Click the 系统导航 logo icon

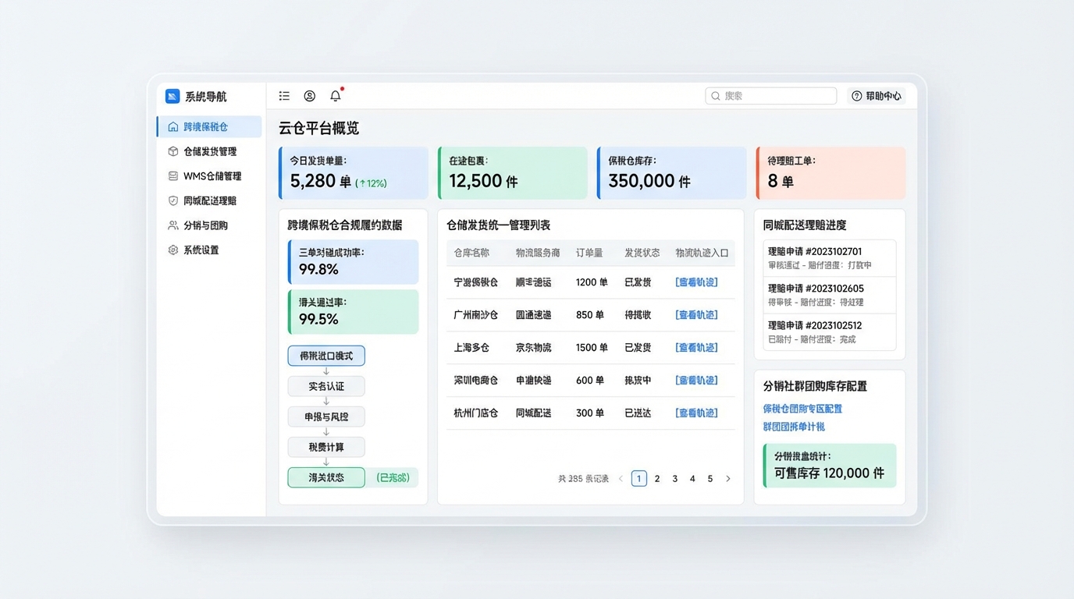pos(172,97)
